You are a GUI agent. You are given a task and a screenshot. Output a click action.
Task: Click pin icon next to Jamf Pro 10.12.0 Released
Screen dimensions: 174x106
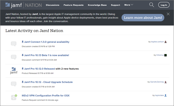(23, 69)
